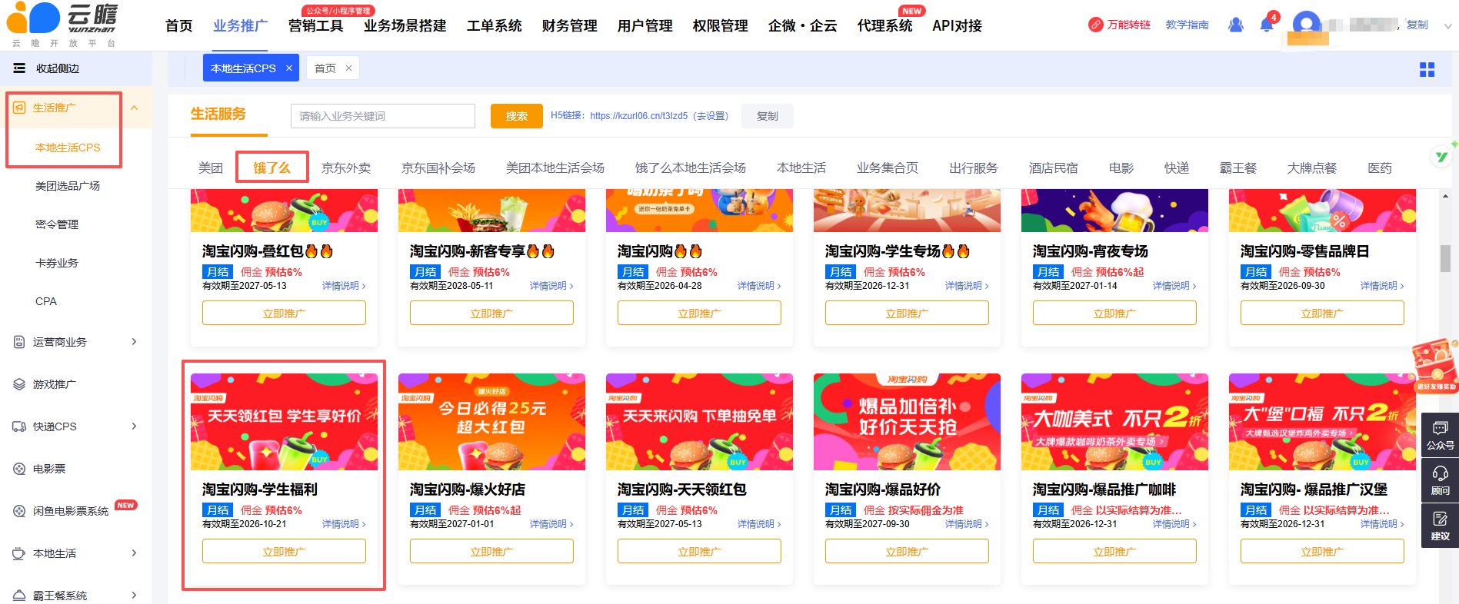The height and width of the screenshot is (604, 1459).
Task: Open the blue grid view icon
Action: pyautogui.click(x=1427, y=70)
